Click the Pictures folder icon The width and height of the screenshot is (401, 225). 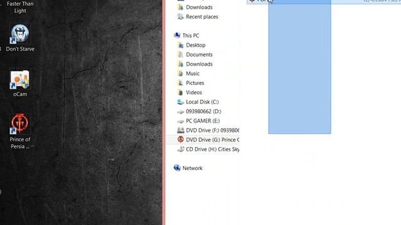(180, 83)
